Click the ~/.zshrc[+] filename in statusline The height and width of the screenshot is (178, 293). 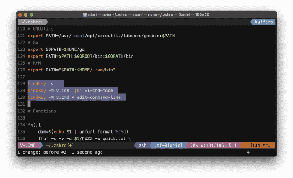60,145
